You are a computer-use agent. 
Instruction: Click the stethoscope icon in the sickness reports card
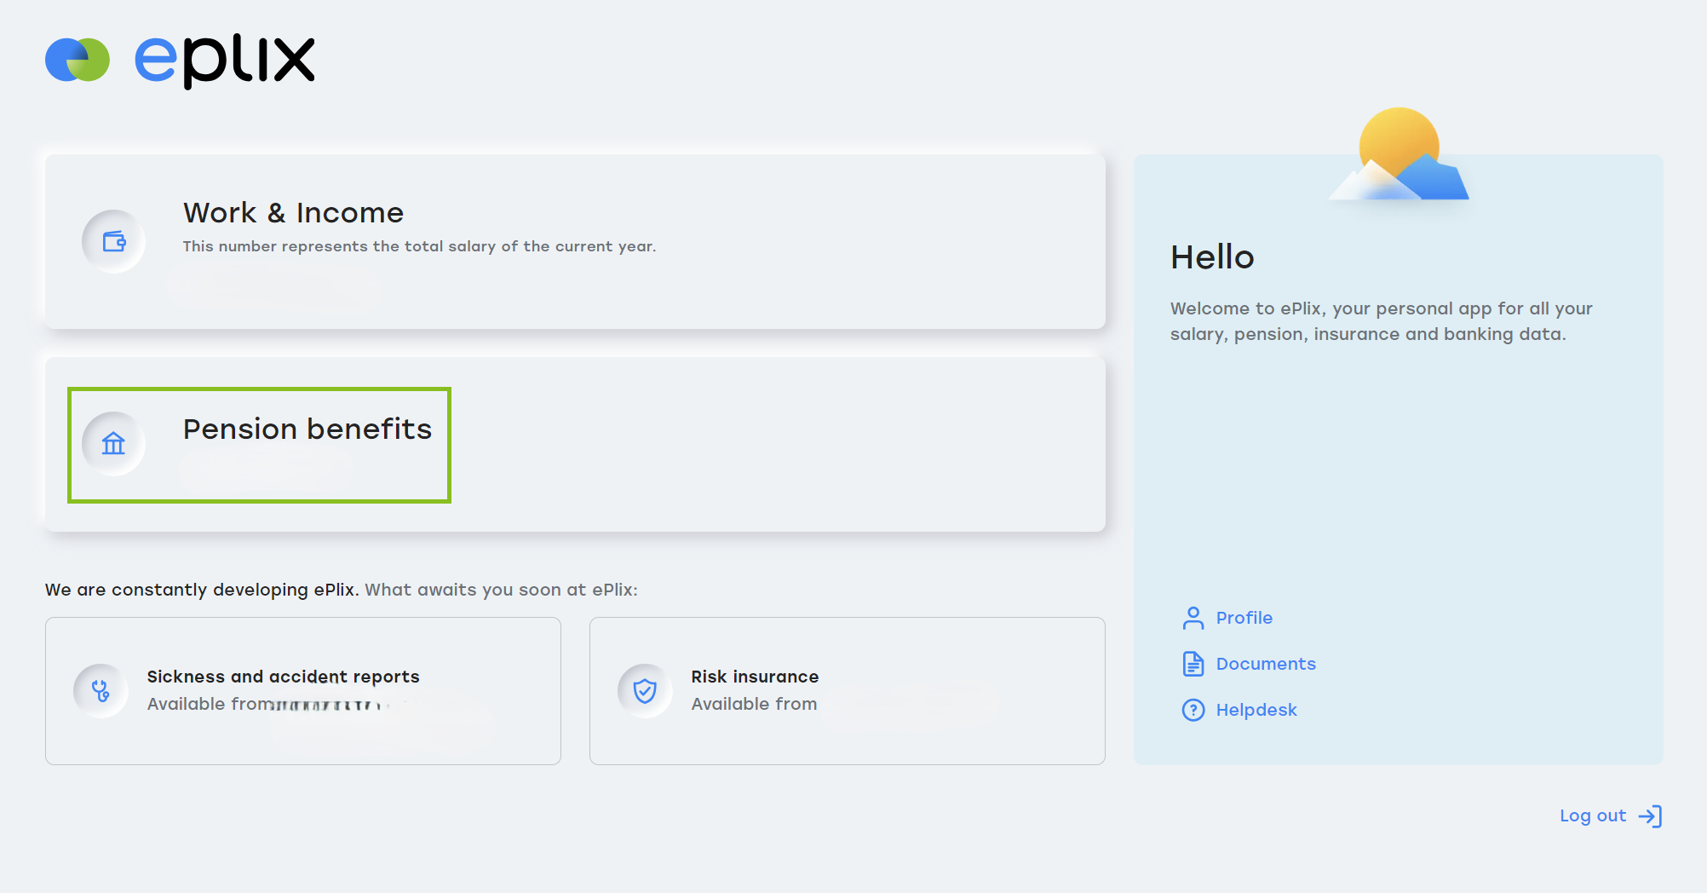point(101,690)
